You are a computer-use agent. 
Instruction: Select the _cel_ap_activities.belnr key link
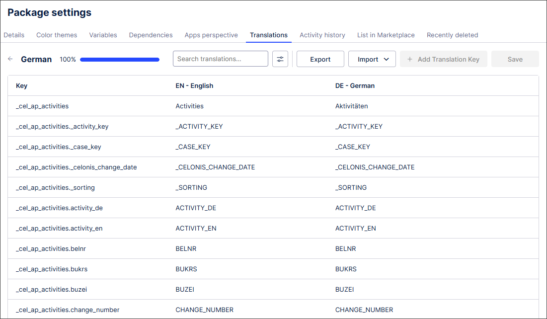(x=59, y=248)
